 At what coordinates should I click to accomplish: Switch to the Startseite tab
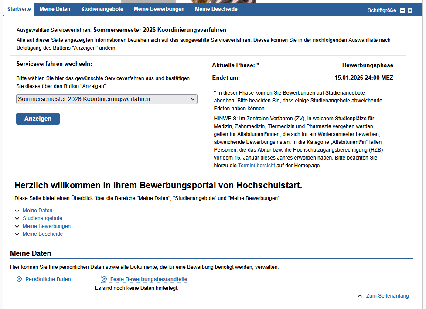click(19, 9)
